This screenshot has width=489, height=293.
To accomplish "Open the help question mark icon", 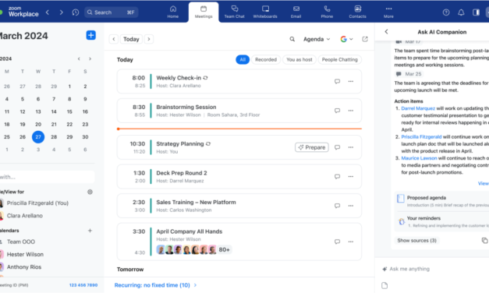I will (446, 12).
